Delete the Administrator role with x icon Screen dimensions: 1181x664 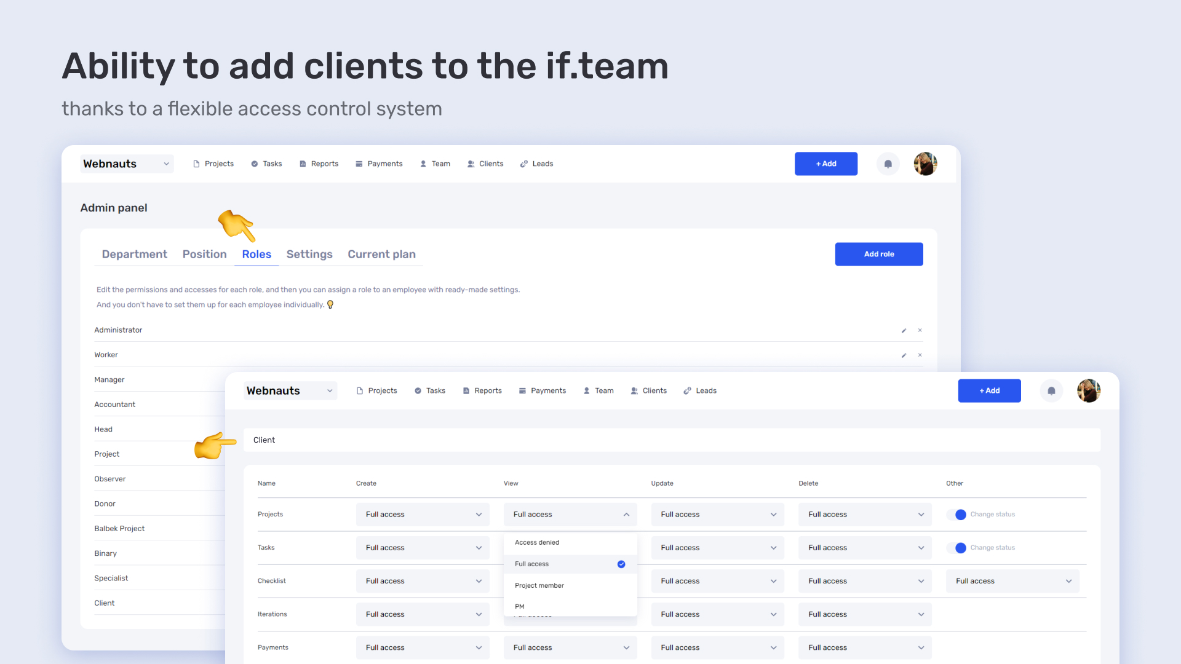tap(920, 330)
